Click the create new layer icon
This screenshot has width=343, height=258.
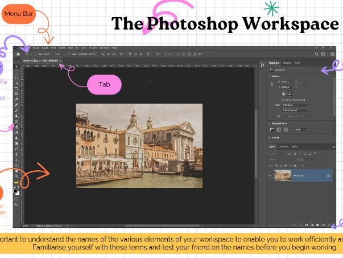[x=323, y=225]
